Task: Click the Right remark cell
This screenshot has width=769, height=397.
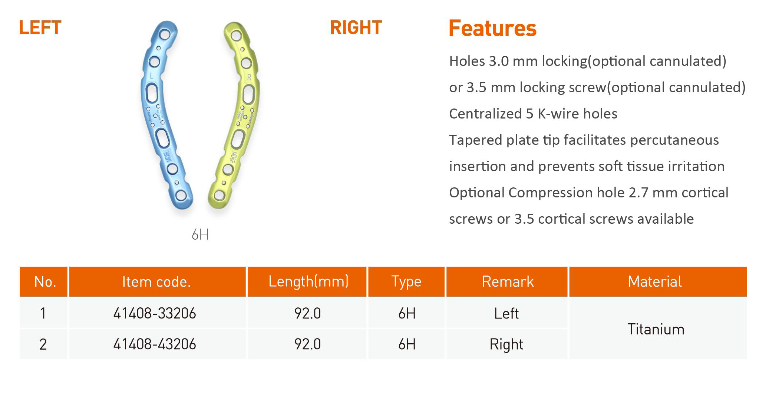Action: (x=506, y=345)
